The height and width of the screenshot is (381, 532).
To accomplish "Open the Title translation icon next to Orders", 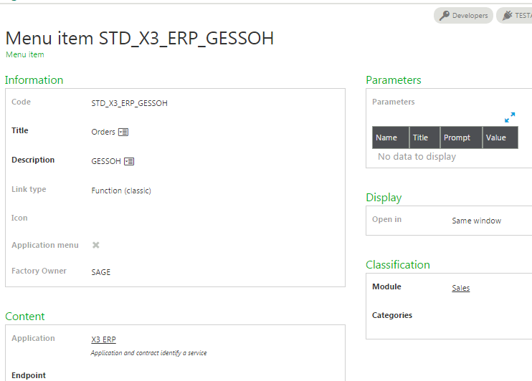I will pyautogui.click(x=123, y=132).
